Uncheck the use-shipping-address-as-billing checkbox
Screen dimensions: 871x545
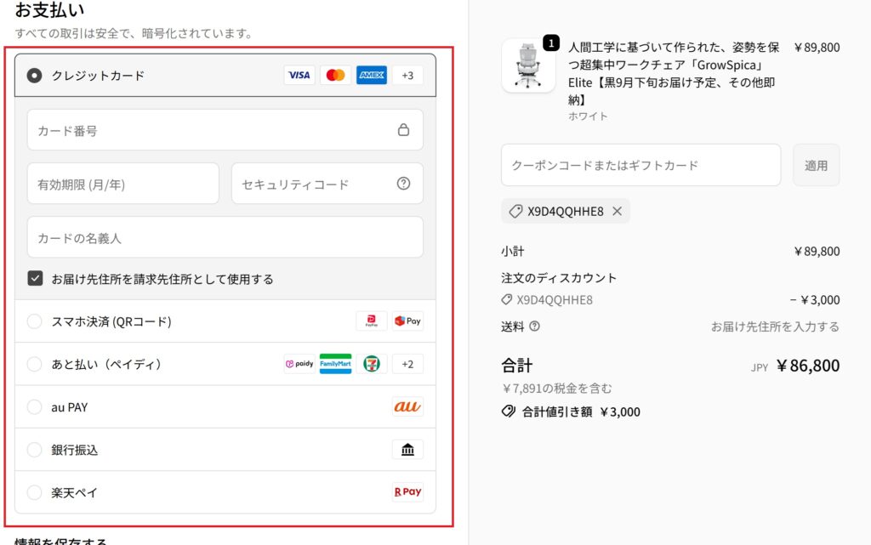point(35,279)
